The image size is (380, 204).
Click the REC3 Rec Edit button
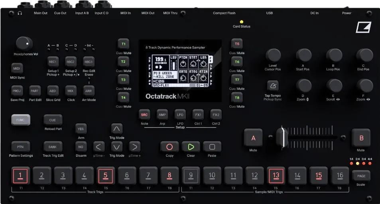(x=89, y=62)
